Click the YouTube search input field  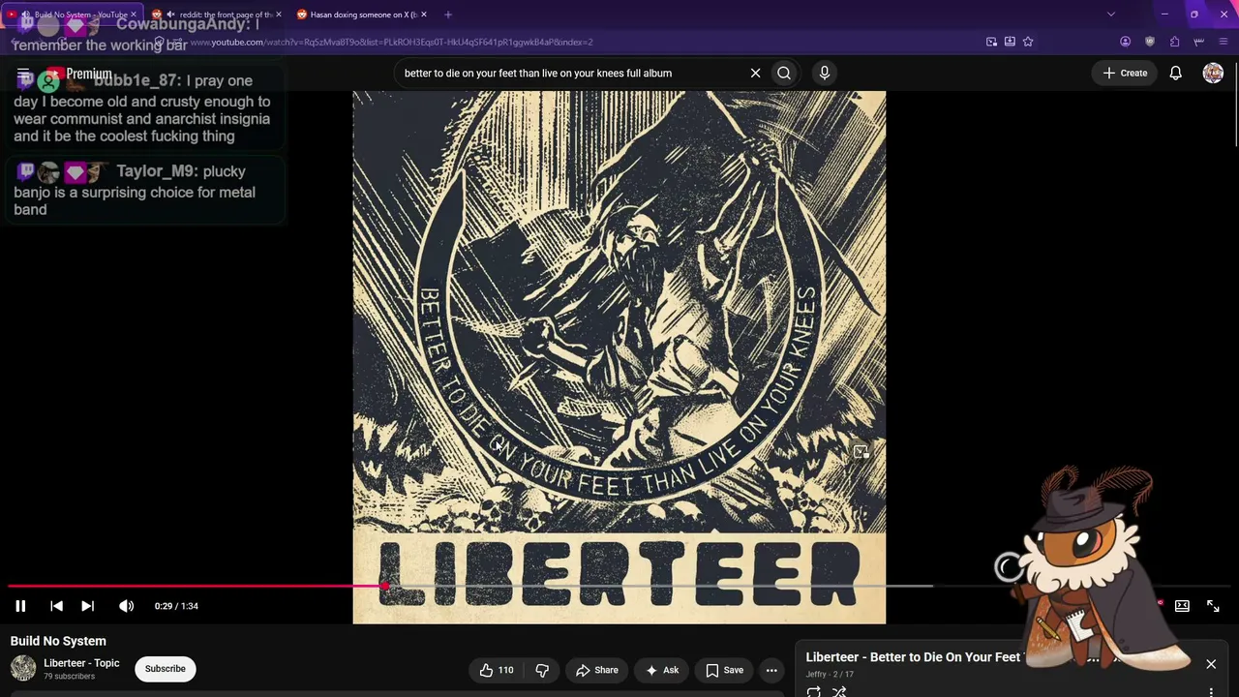[x=571, y=73]
